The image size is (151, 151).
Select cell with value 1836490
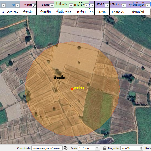tap(118, 12)
